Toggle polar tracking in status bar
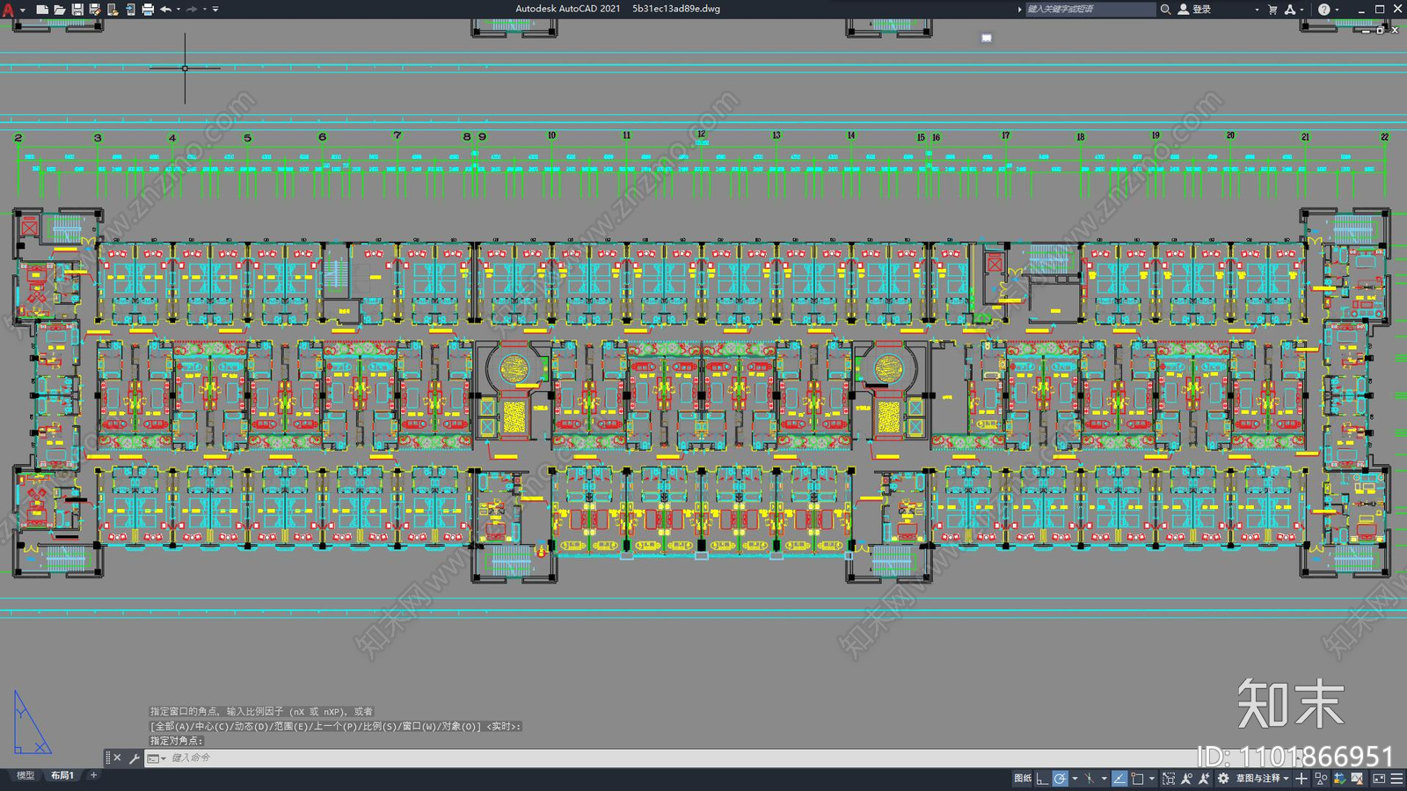The height and width of the screenshot is (791, 1407). point(1061,779)
